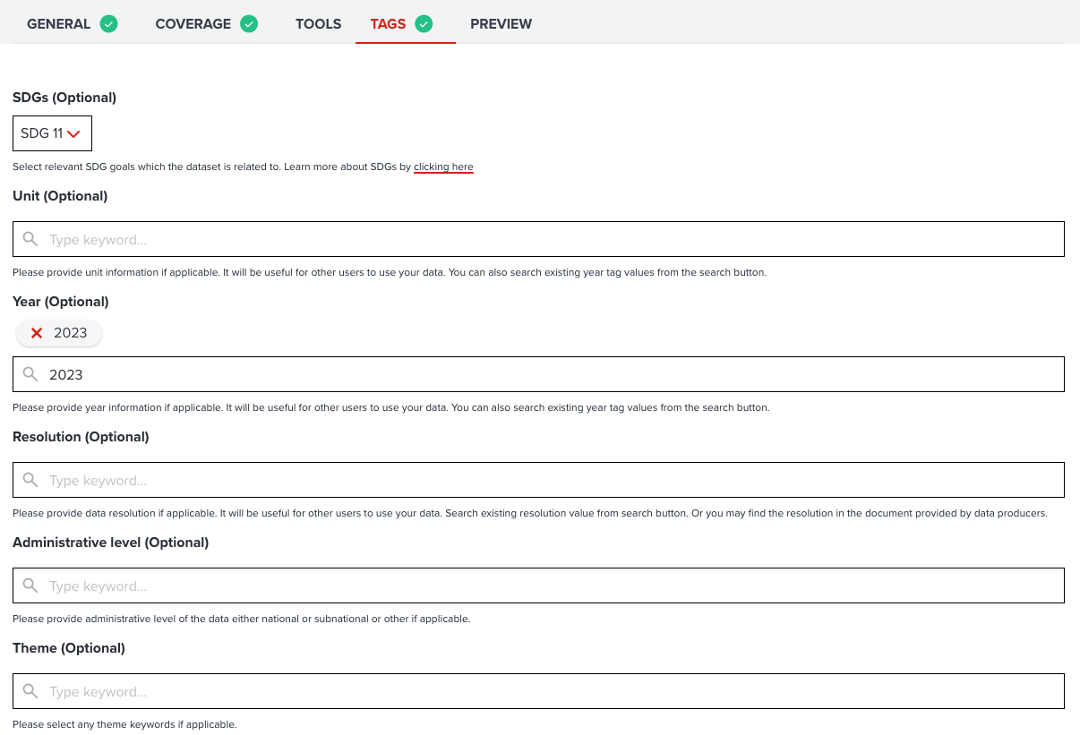Go back to the COVERAGE tab
This screenshot has height=735, width=1080.
click(x=193, y=23)
